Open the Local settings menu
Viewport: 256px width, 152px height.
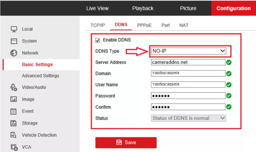pyautogui.click(x=27, y=29)
